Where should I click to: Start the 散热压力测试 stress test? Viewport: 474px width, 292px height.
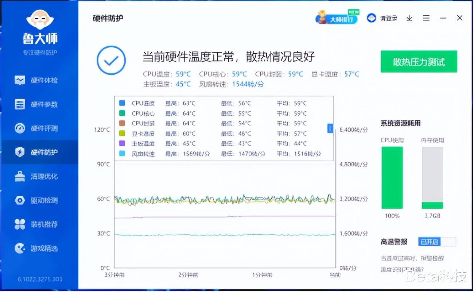click(419, 62)
